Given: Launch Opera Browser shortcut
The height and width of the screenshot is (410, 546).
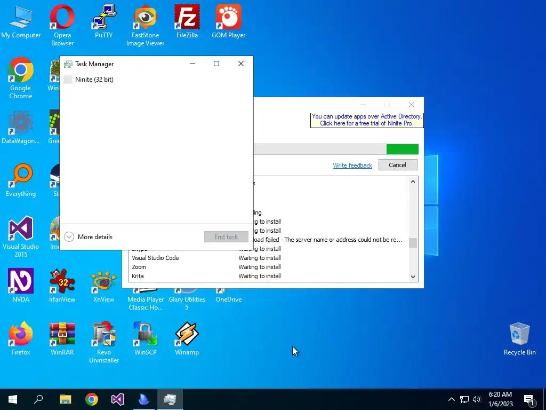Looking at the screenshot, I should coord(62,25).
